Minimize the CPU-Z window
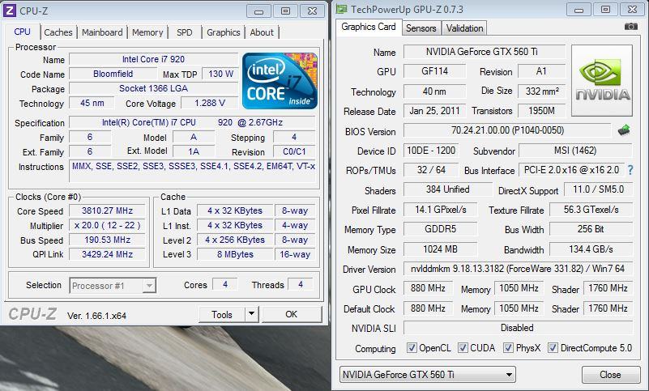 pos(259,11)
